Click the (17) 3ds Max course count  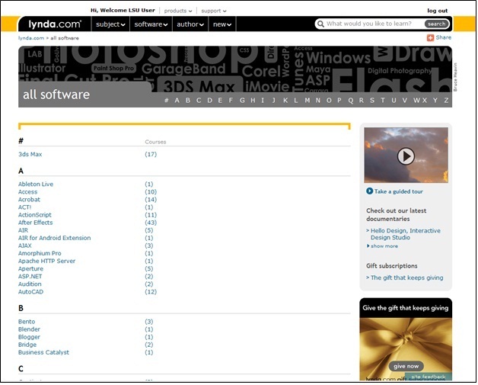(x=151, y=154)
